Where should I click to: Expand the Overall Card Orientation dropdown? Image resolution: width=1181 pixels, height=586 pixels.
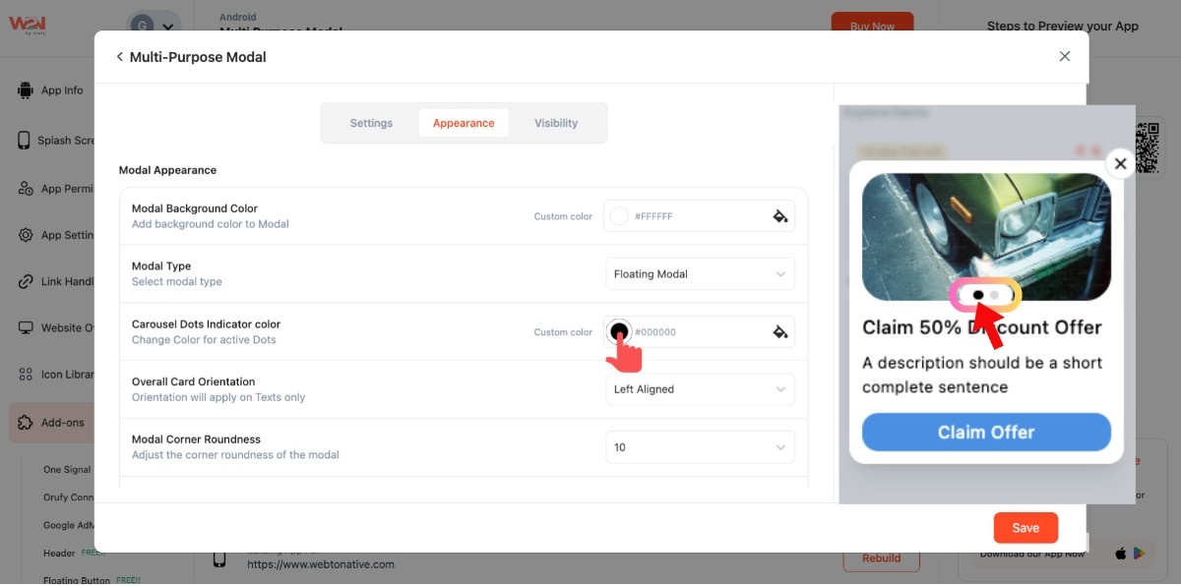(x=699, y=389)
